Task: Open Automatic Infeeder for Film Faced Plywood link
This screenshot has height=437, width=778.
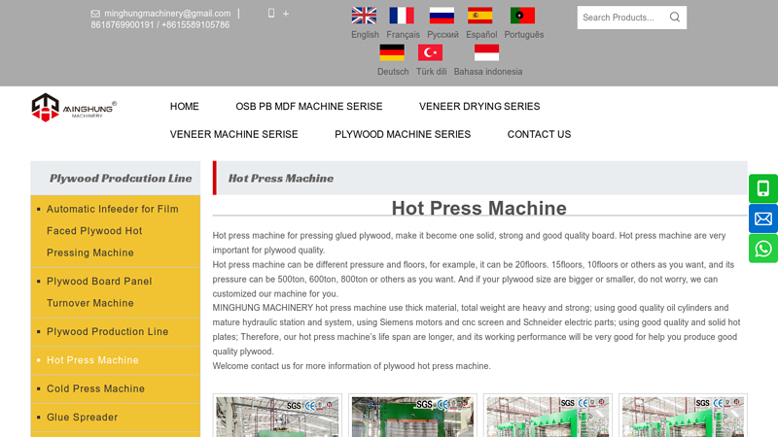Action: (x=115, y=231)
